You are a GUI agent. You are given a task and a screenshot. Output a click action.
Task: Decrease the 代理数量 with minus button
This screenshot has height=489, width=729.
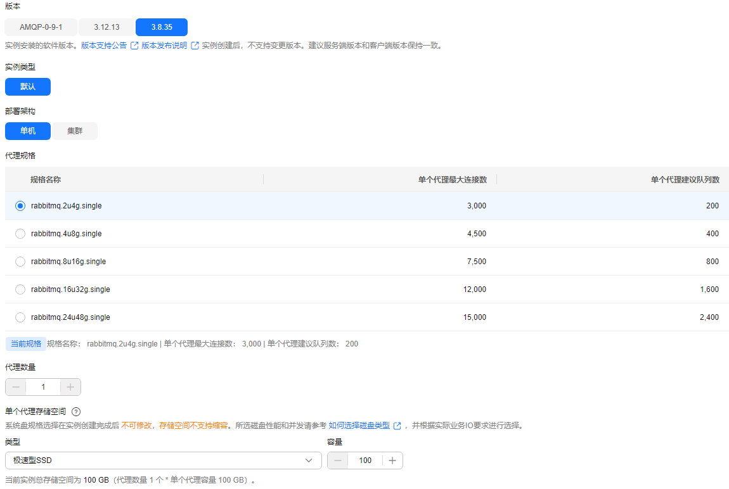[16, 387]
